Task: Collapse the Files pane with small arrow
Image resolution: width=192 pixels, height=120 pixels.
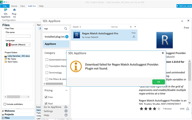Action: (33, 25)
